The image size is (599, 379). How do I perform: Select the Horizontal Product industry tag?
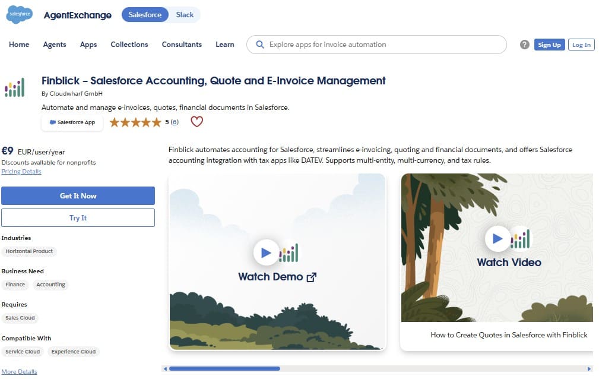tap(29, 251)
